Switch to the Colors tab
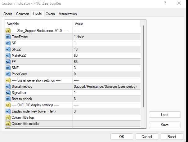 click(50, 14)
